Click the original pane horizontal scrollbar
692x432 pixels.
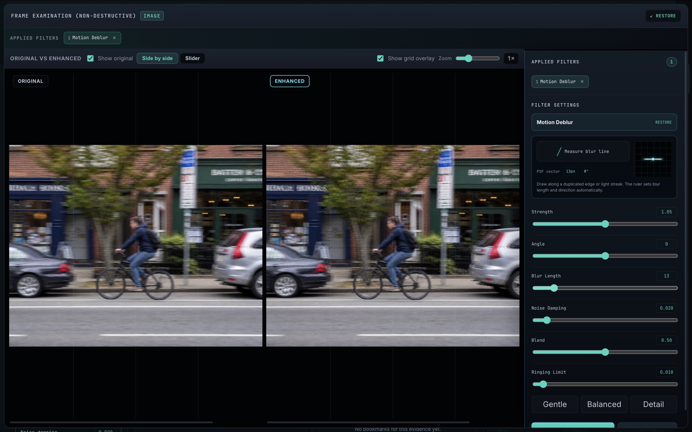pyautogui.click(x=111, y=422)
